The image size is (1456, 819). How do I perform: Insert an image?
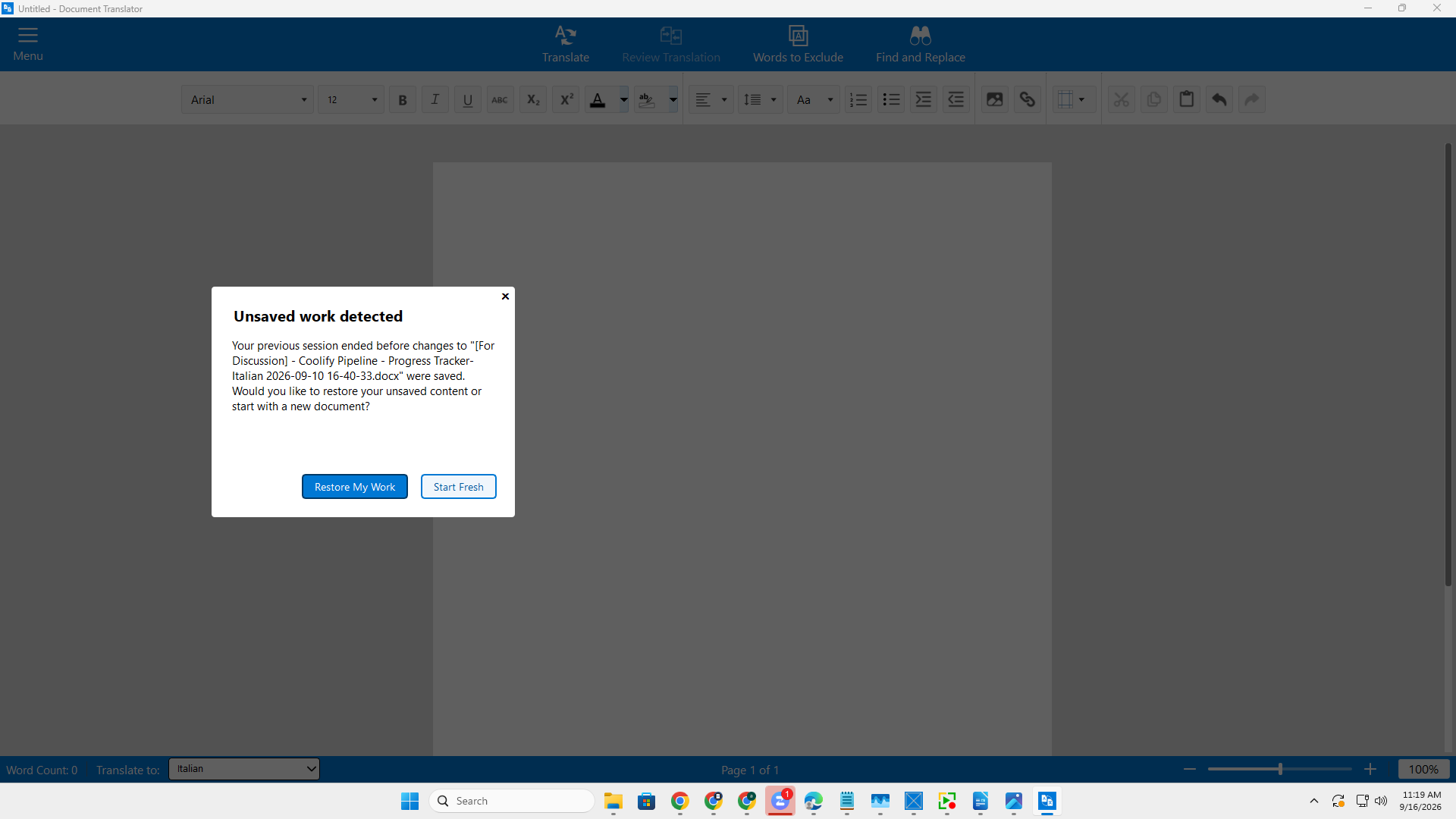click(995, 99)
